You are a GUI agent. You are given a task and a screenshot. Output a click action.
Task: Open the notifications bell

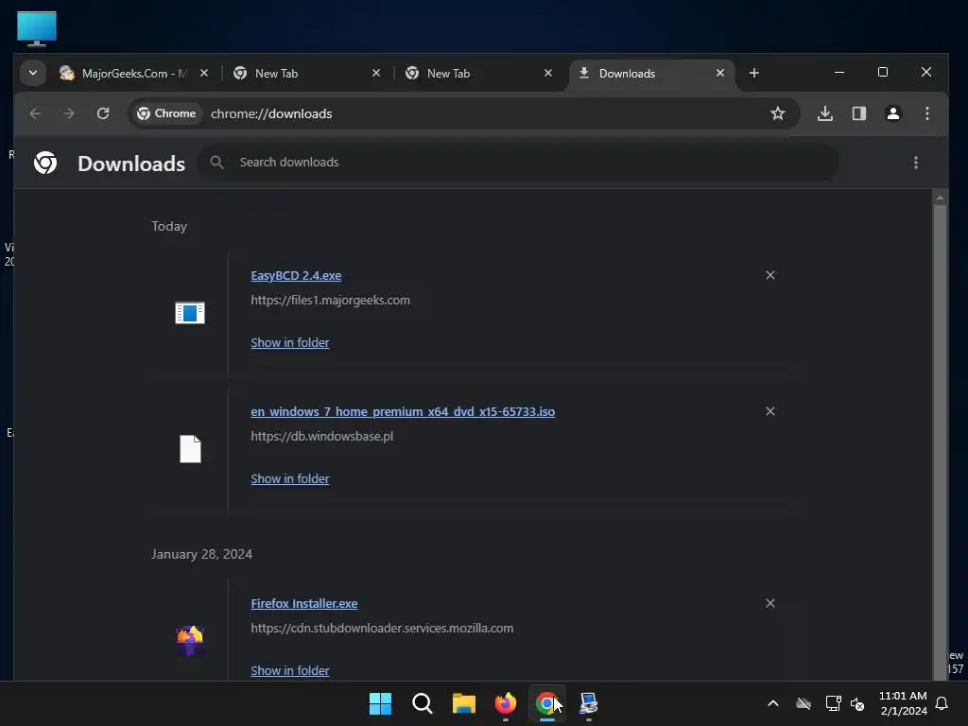point(942,703)
